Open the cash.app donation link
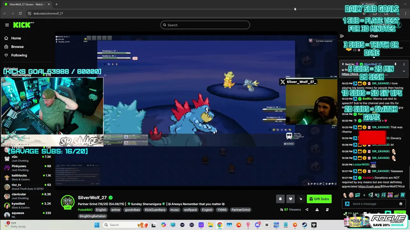Image resolution: width=410 pixels, height=230 pixels. tap(381, 186)
